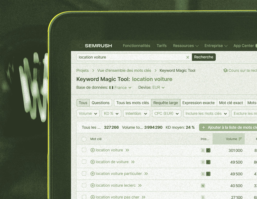
Task: Click the Recherche button
Action: pos(204,57)
